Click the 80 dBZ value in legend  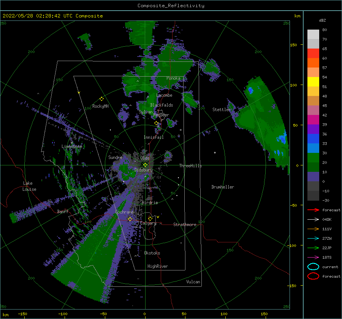click(x=325, y=30)
